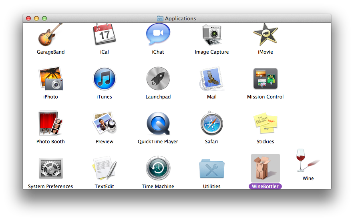Click the 'Photo Booth' name label

tap(50, 142)
